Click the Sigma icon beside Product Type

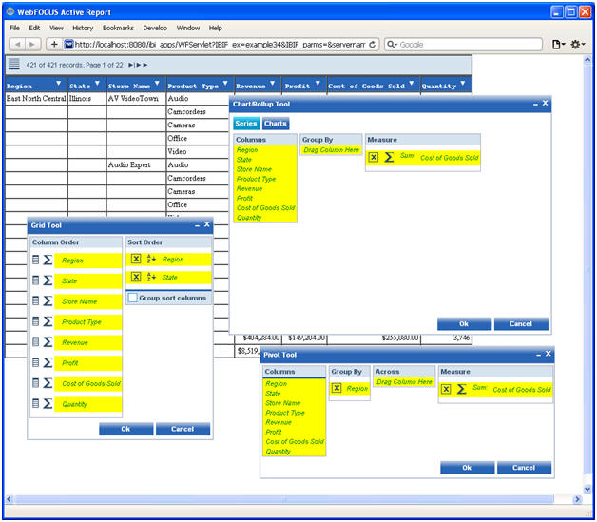point(48,321)
